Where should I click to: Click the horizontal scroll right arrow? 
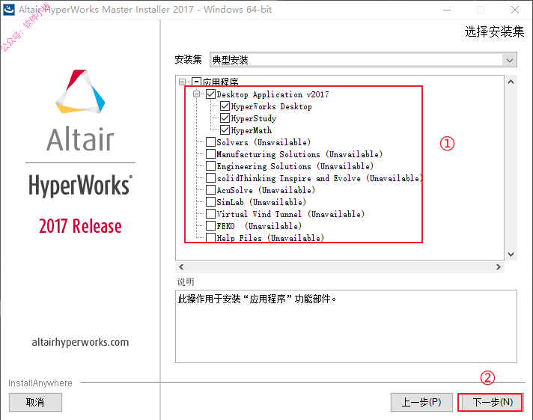[499, 267]
